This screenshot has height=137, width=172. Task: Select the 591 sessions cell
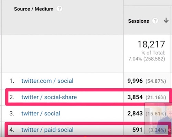click(137, 130)
